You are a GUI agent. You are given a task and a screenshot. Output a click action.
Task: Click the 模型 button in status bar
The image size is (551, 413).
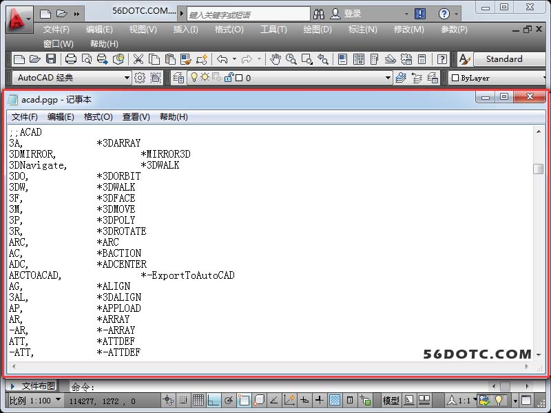(x=391, y=400)
